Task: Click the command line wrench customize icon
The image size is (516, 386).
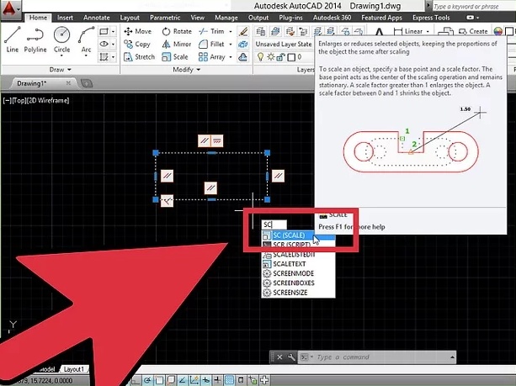Action: [291, 357]
